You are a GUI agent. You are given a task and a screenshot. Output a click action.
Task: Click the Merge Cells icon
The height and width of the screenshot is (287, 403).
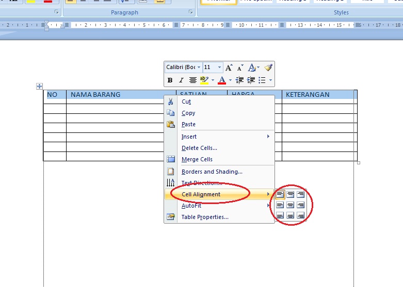171,159
